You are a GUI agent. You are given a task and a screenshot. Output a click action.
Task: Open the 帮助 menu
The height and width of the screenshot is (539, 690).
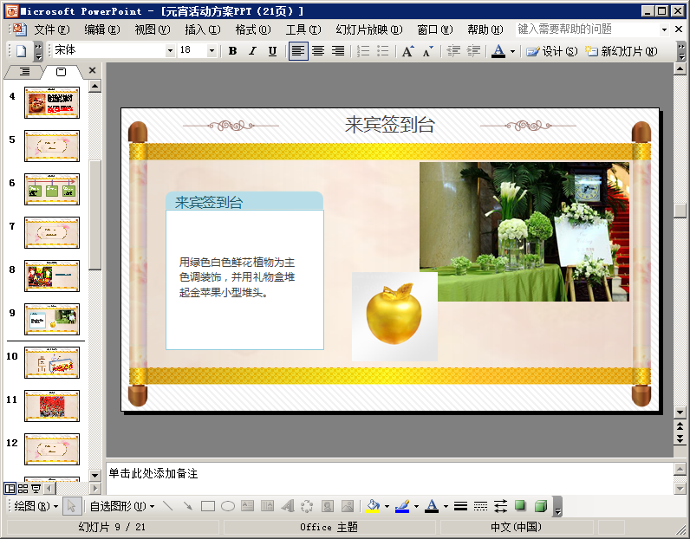tap(485, 29)
